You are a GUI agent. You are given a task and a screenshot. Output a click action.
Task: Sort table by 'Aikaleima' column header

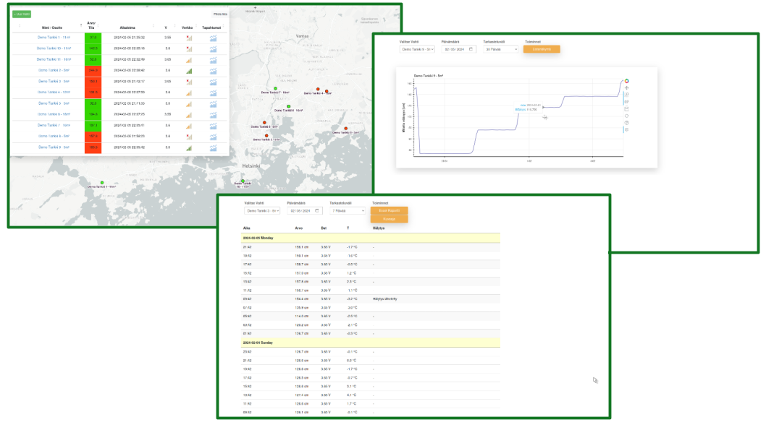click(x=127, y=27)
